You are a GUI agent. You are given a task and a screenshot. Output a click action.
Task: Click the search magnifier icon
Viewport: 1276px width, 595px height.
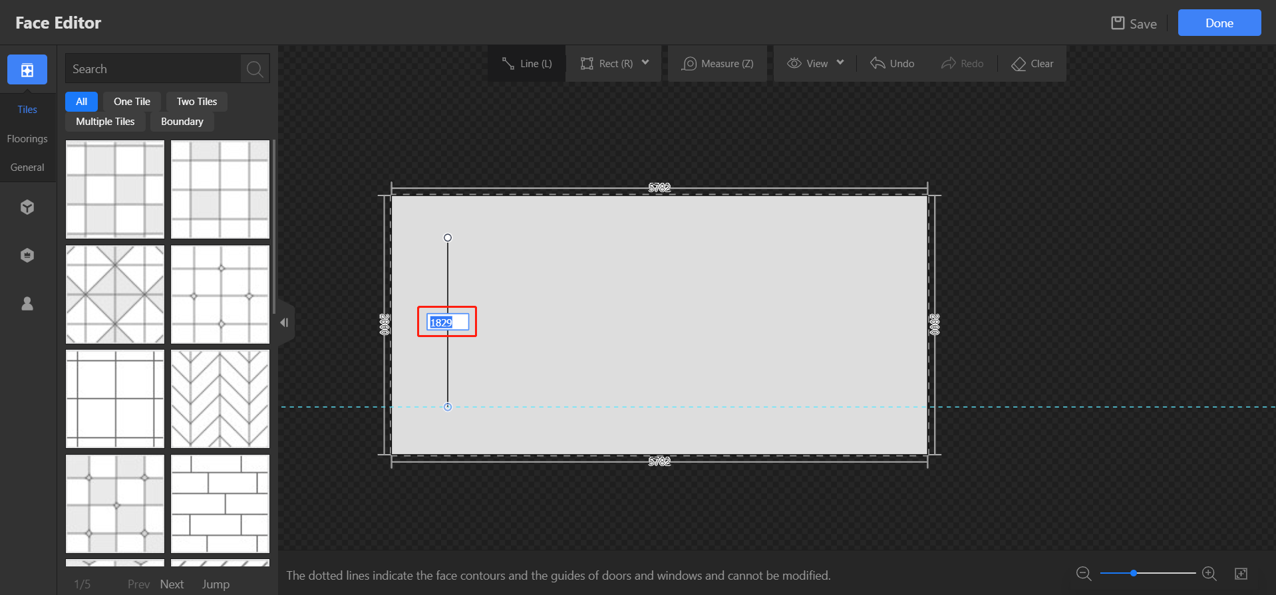point(254,69)
